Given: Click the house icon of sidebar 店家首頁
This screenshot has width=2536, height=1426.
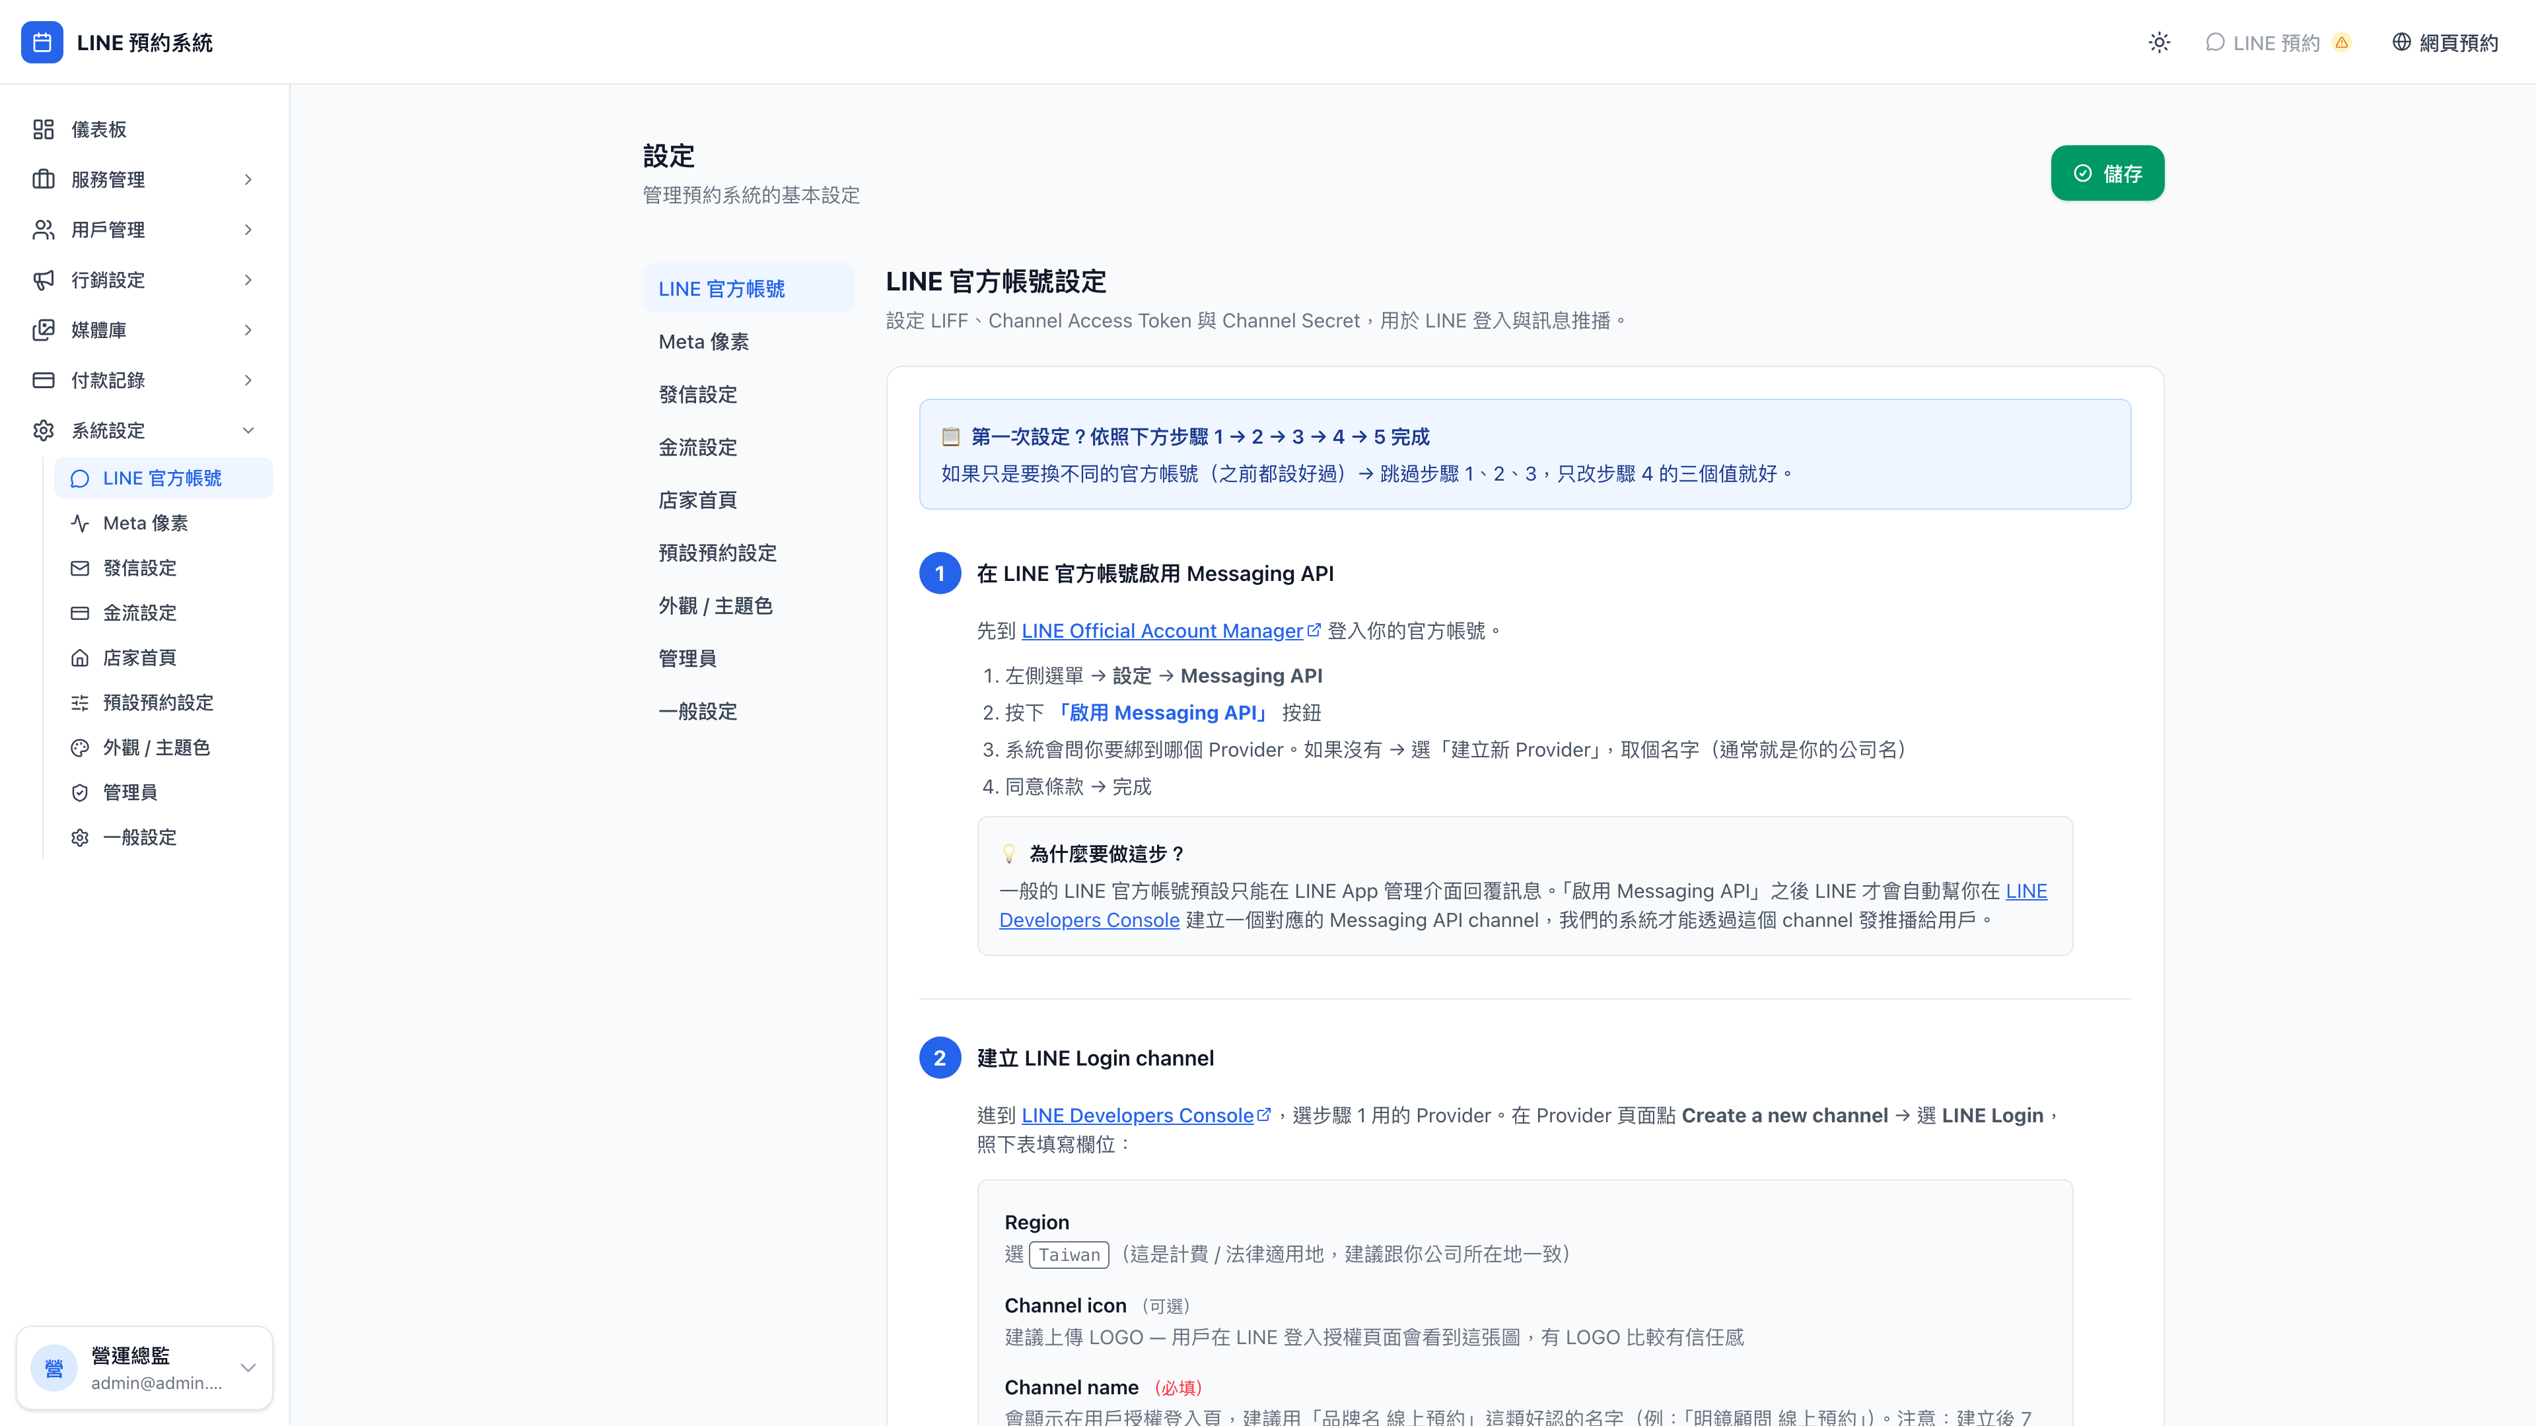Looking at the screenshot, I should (80, 658).
